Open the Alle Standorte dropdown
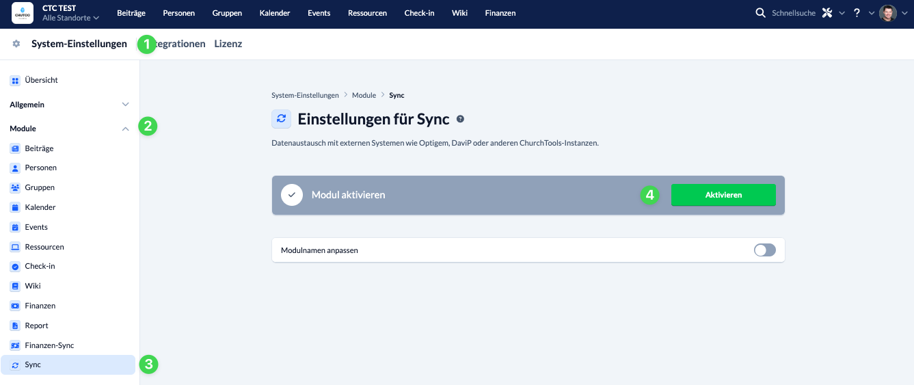 point(70,18)
